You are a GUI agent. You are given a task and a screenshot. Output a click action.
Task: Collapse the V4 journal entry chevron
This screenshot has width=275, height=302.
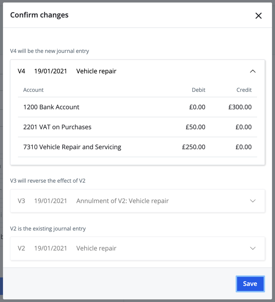pyautogui.click(x=253, y=71)
